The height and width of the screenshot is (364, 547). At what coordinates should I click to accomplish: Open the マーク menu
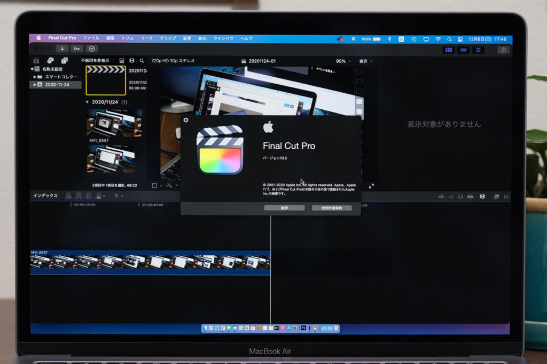tap(147, 38)
